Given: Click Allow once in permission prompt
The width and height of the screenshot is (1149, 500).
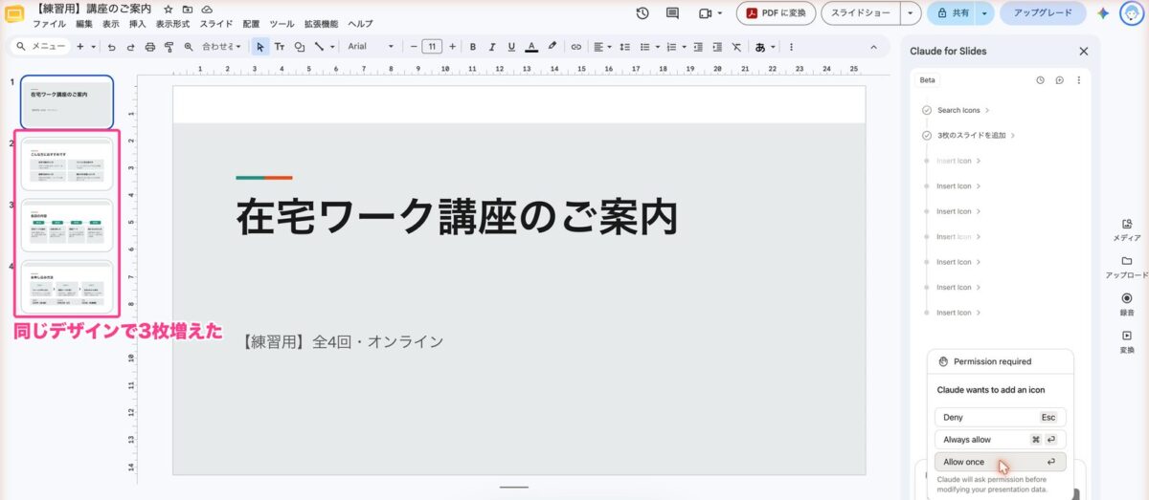Looking at the screenshot, I should pyautogui.click(x=1000, y=462).
